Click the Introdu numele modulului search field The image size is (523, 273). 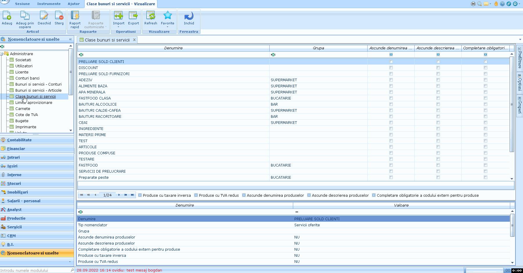pyautogui.click(x=35, y=270)
